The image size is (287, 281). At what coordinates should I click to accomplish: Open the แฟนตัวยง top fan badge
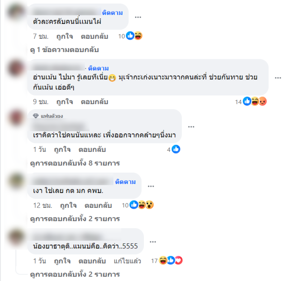[48, 116]
